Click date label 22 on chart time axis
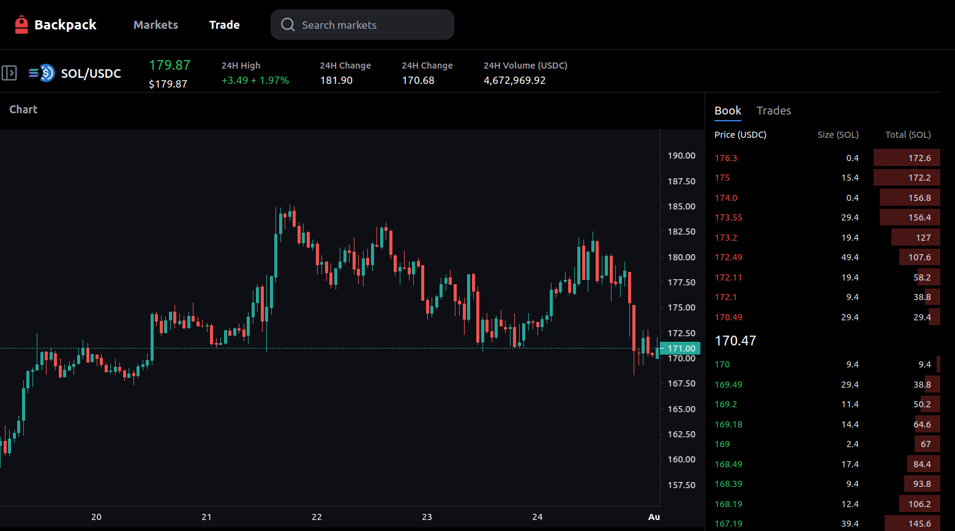Screen dimensions: 955x531 coord(316,517)
